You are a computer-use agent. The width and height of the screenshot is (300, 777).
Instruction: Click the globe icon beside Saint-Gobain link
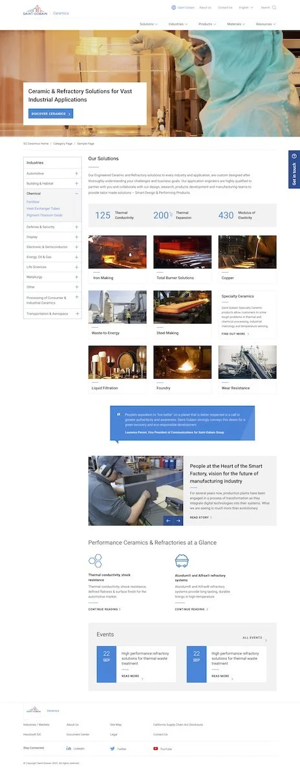click(x=173, y=8)
